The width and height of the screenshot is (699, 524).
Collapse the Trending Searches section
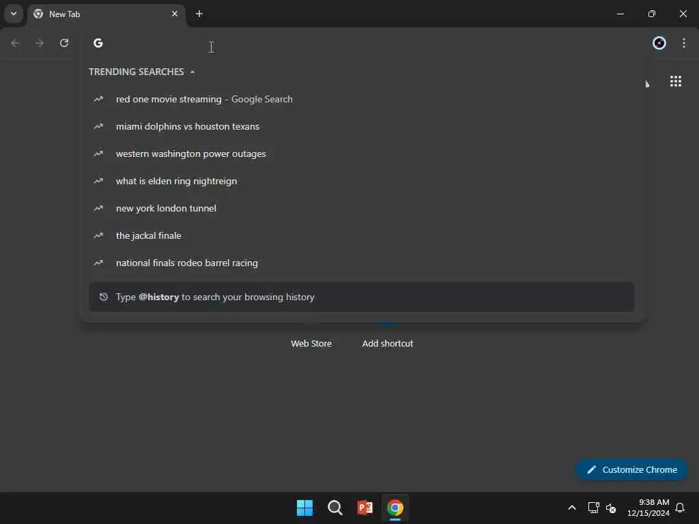pos(192,72)
